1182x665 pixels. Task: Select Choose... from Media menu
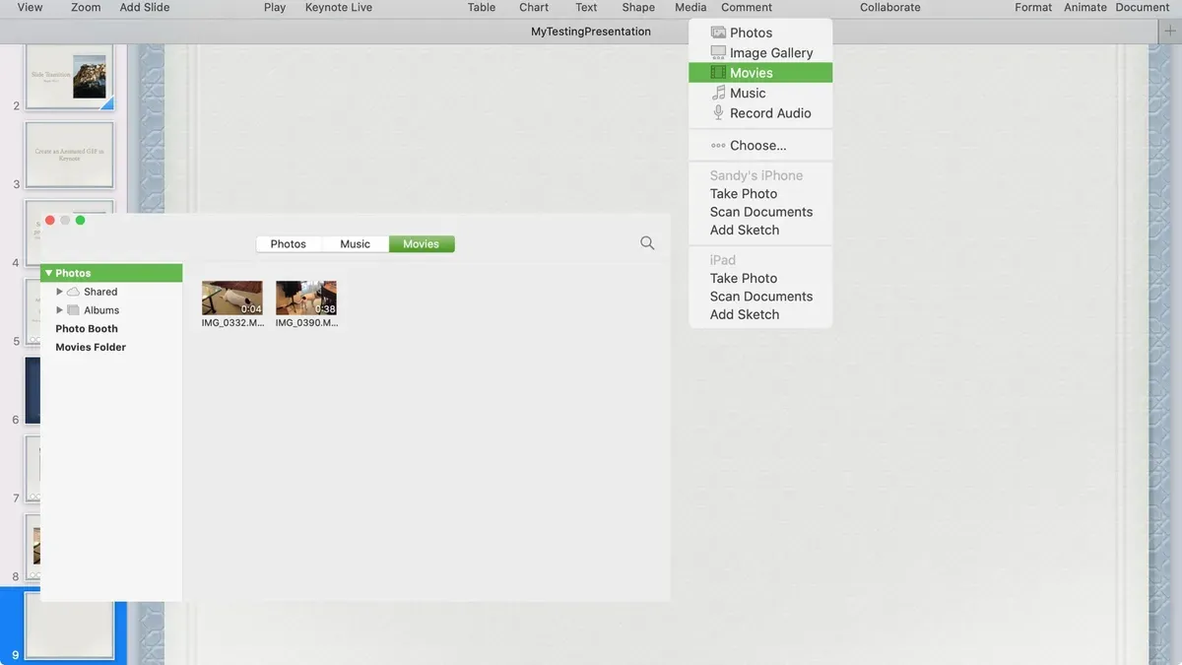[x=760, y=145]
